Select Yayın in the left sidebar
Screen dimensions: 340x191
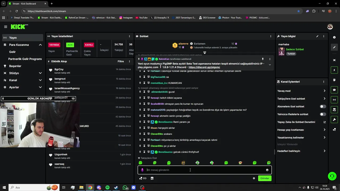23,38
